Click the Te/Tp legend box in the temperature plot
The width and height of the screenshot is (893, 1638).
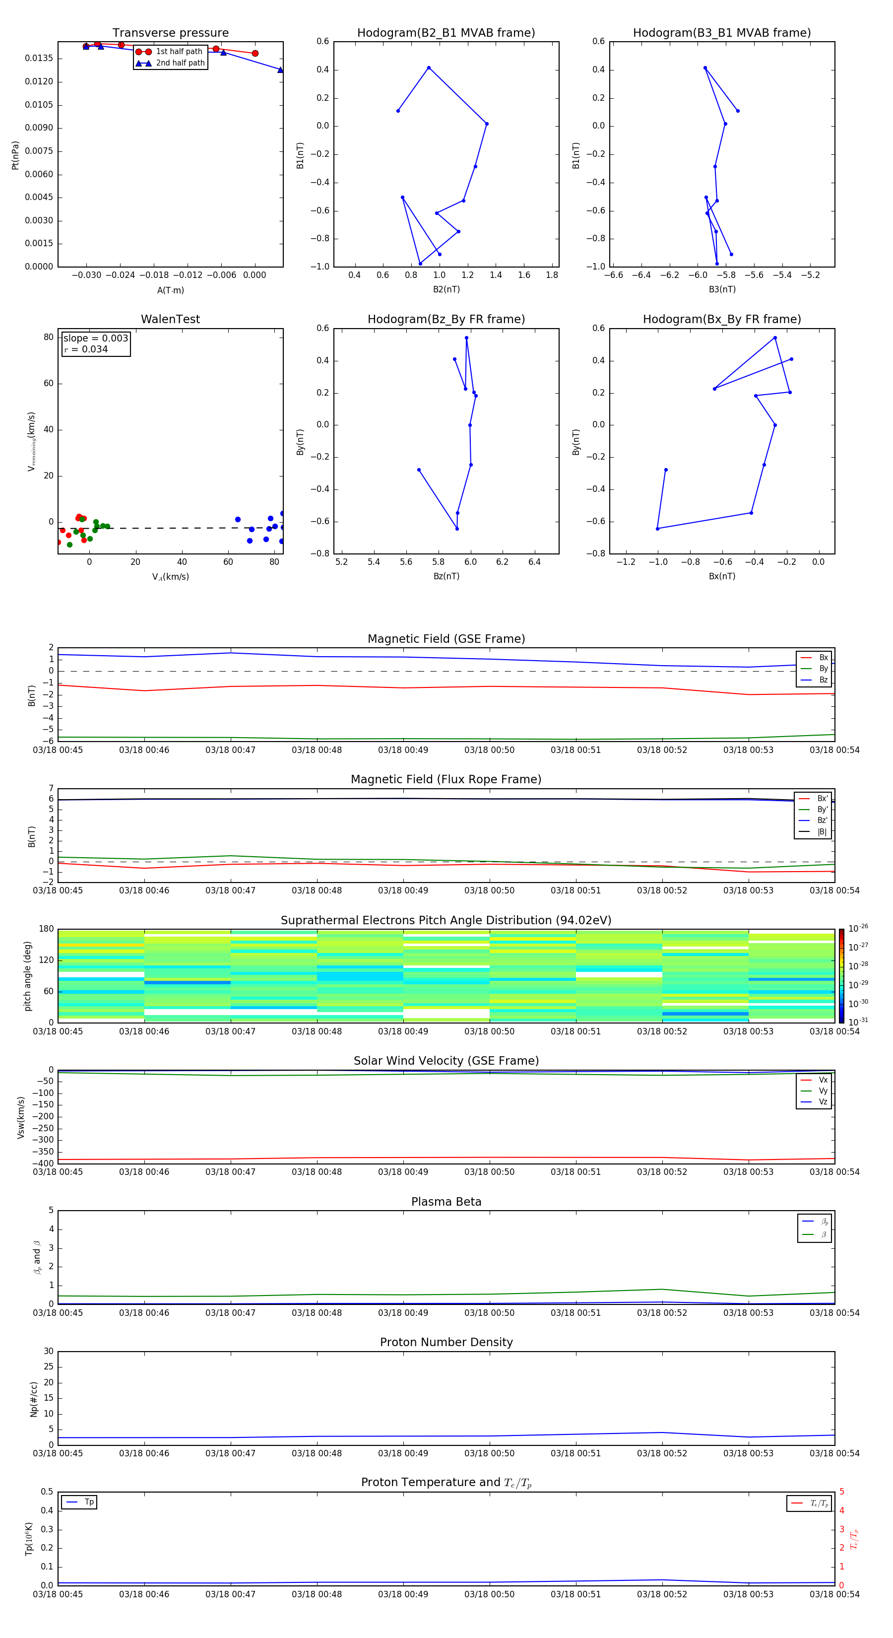tap(809, 1503)
